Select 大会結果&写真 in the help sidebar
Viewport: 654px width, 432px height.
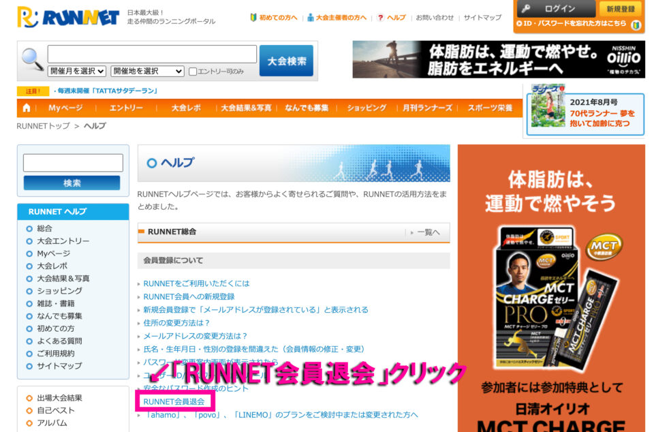click(x=63, y=279)
